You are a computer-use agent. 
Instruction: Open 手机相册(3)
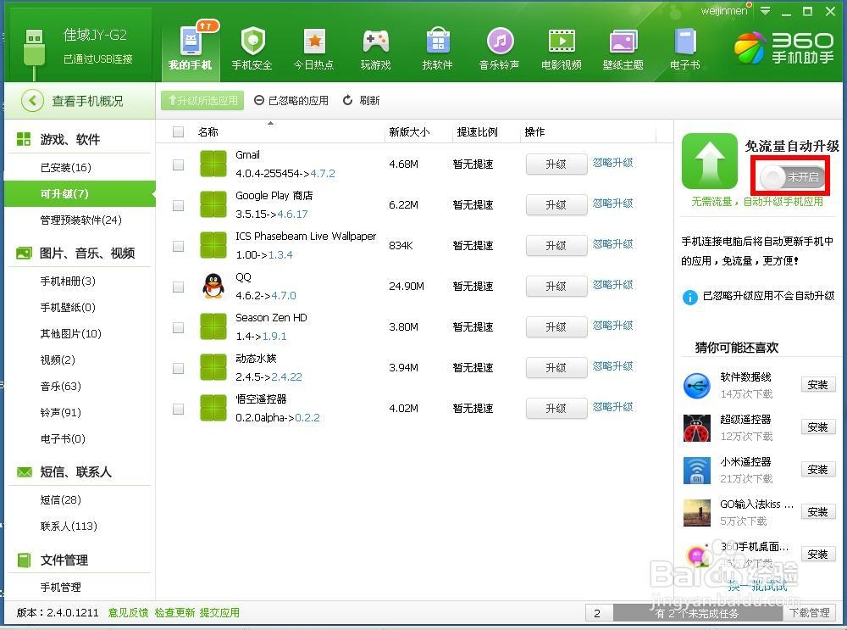(x=68, y=282)
